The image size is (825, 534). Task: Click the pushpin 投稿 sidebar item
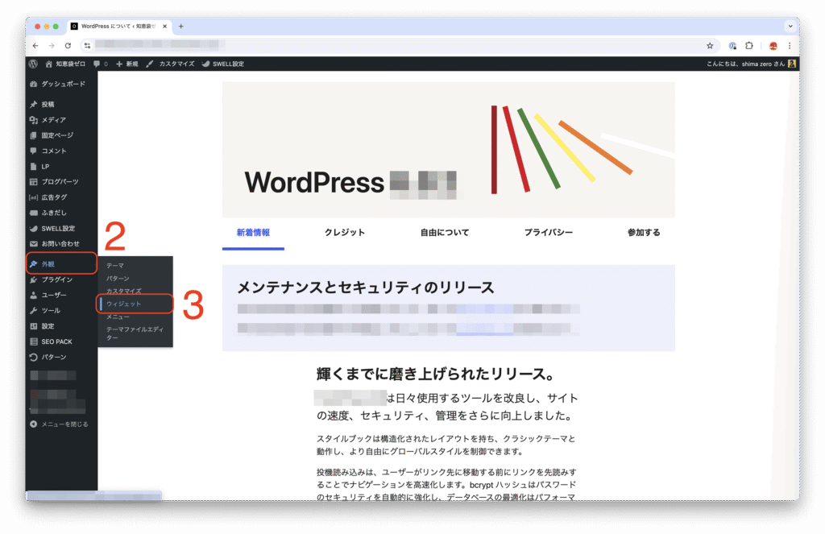[x=61, y=104]
